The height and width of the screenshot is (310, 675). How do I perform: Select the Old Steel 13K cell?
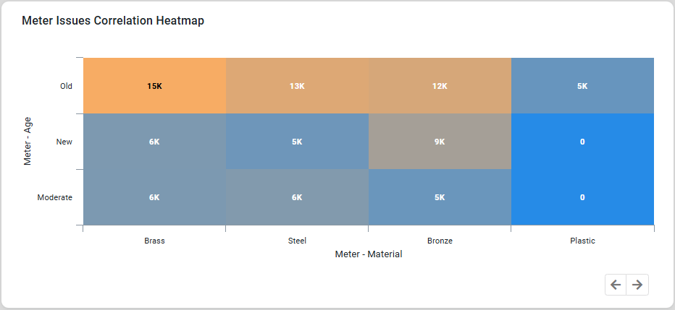coord(297,86)
